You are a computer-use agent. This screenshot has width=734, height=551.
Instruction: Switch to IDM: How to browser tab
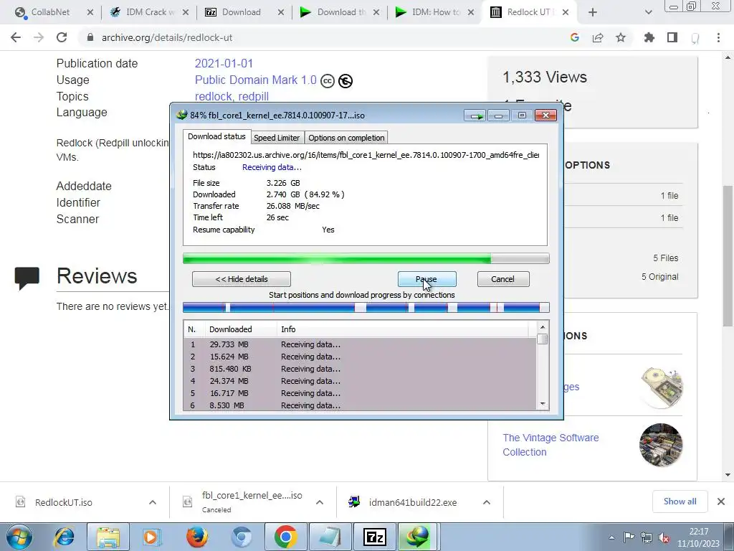(x=434, y=13)
